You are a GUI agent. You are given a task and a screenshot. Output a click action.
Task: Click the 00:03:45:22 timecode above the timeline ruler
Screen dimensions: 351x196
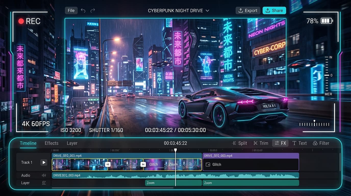pyautogui.click(x=175, y=143)
